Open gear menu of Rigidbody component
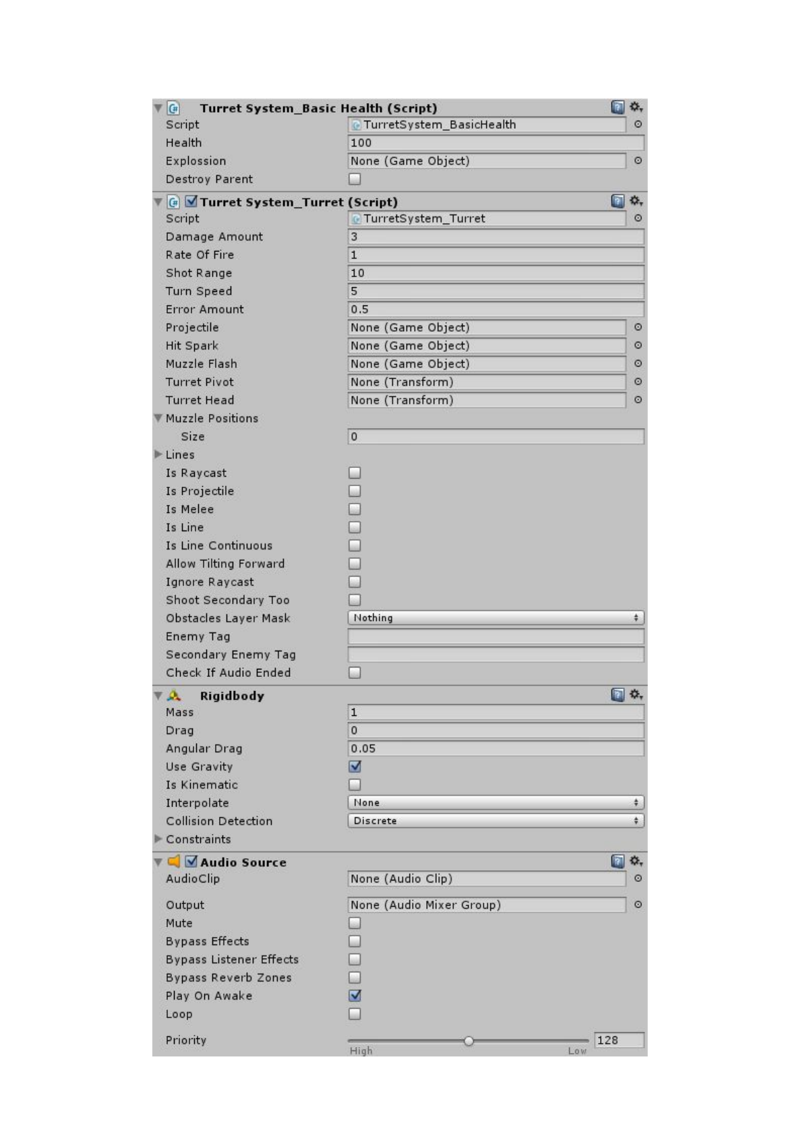The height and width of the screenshot is (1134, 801). [x=636, y=694]
